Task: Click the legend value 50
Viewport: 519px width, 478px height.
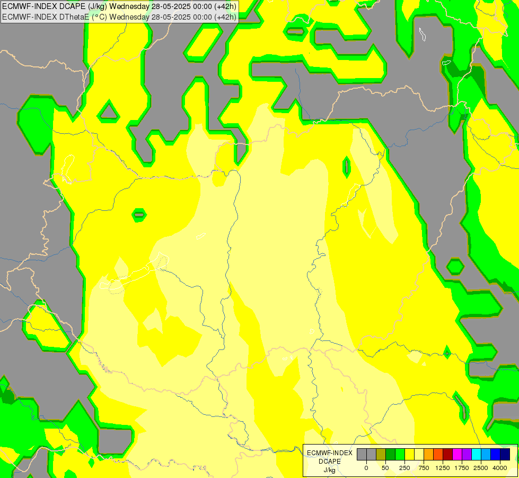Action: click(x=385, y=468)
